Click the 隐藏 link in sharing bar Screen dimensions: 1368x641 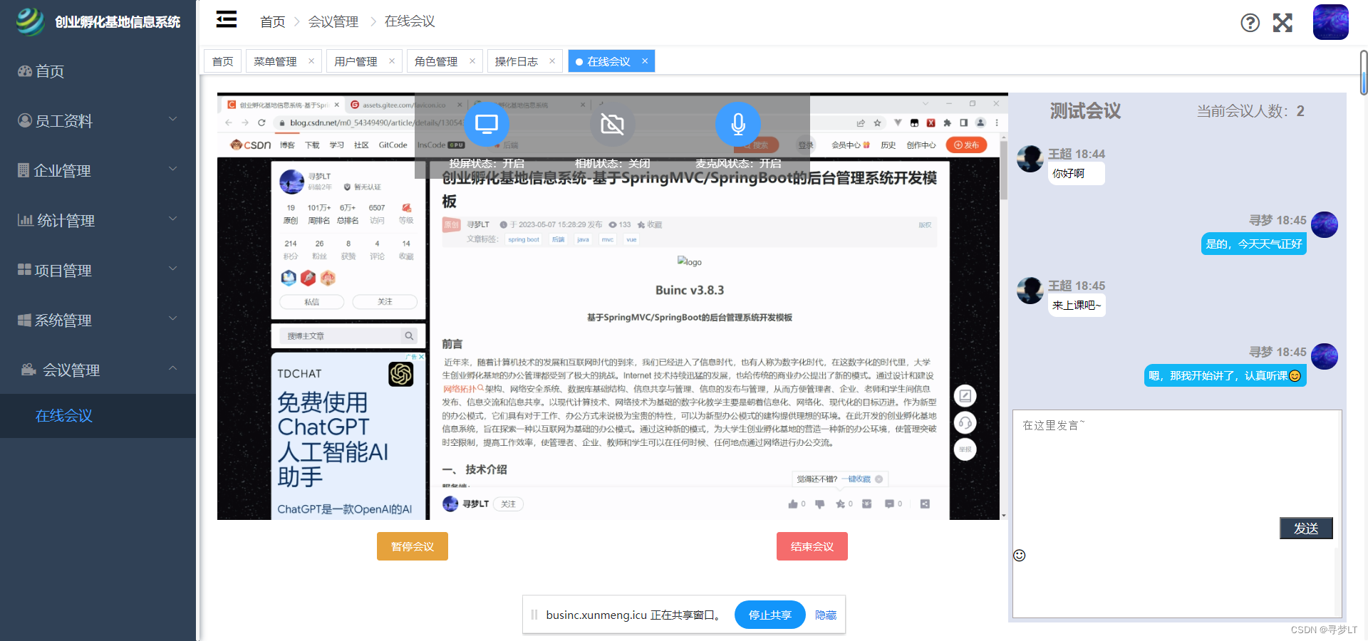click(x=826, y=615)
